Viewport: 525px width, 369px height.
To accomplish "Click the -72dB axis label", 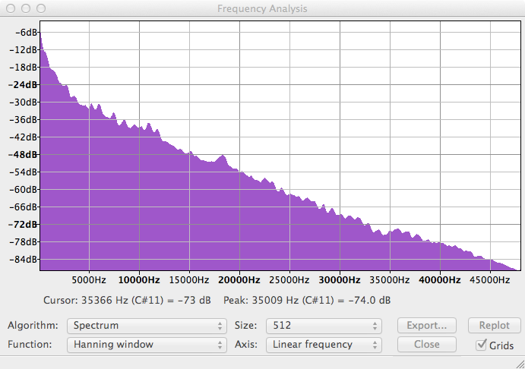I will [23, 225].
